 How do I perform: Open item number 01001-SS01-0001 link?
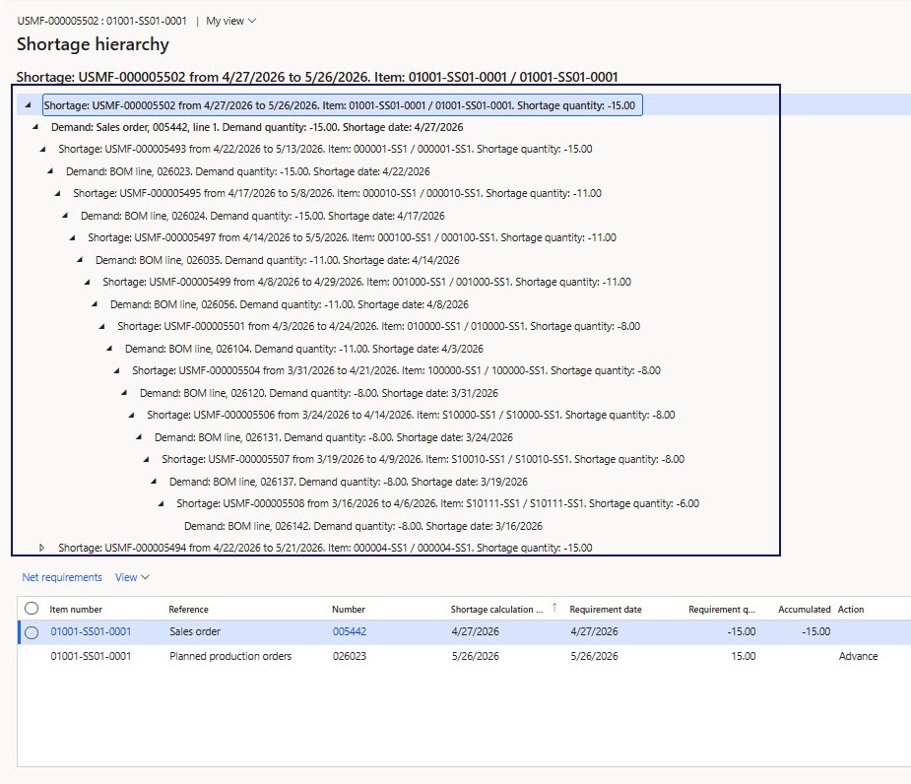pos(91,632)
